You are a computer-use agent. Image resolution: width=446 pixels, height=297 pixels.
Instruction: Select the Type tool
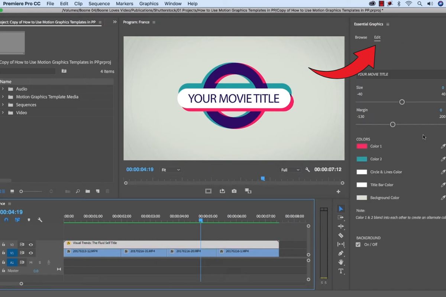coord(341,271)
